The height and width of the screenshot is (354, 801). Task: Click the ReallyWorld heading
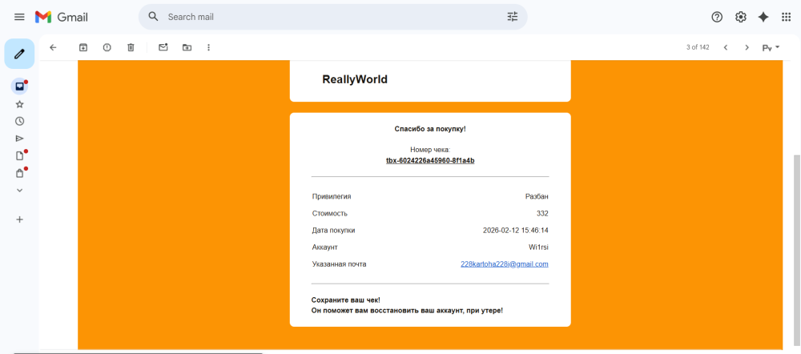[x=355, y=79]
